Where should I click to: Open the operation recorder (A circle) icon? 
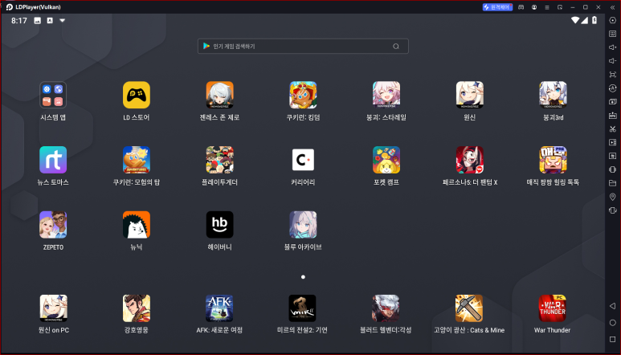613,88
